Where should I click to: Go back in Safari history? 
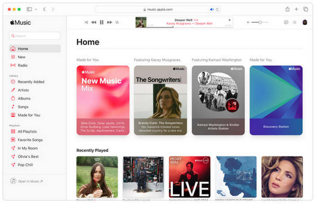click(x=44, y=9)
